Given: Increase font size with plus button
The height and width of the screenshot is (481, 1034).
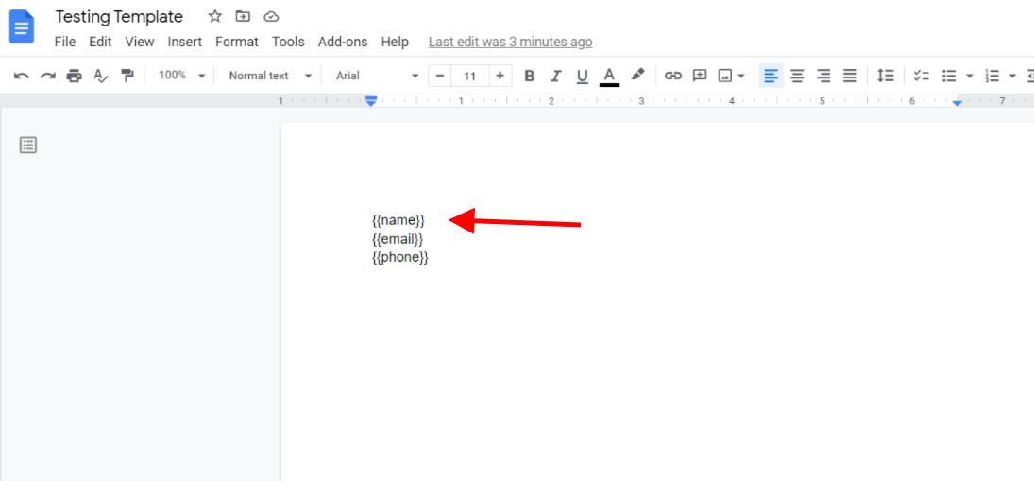Looking at the screenshot, I should (500, 76).
